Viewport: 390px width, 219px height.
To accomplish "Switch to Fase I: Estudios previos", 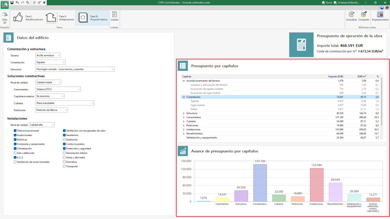I will tap(28, 18).
